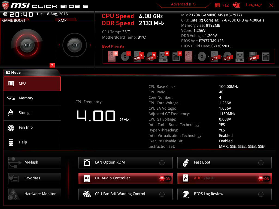Screen dimensions: 279x209
Task: Select the UEFI USB key boot icon
Action: point(163,57)
